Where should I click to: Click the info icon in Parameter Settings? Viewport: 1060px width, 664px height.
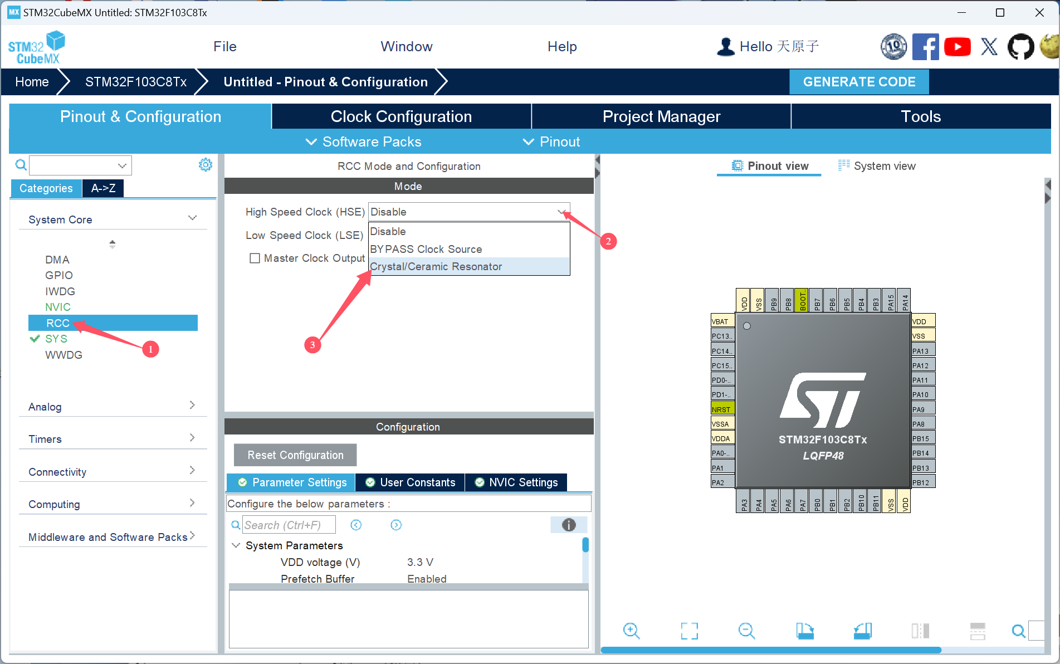coord(569,524)
